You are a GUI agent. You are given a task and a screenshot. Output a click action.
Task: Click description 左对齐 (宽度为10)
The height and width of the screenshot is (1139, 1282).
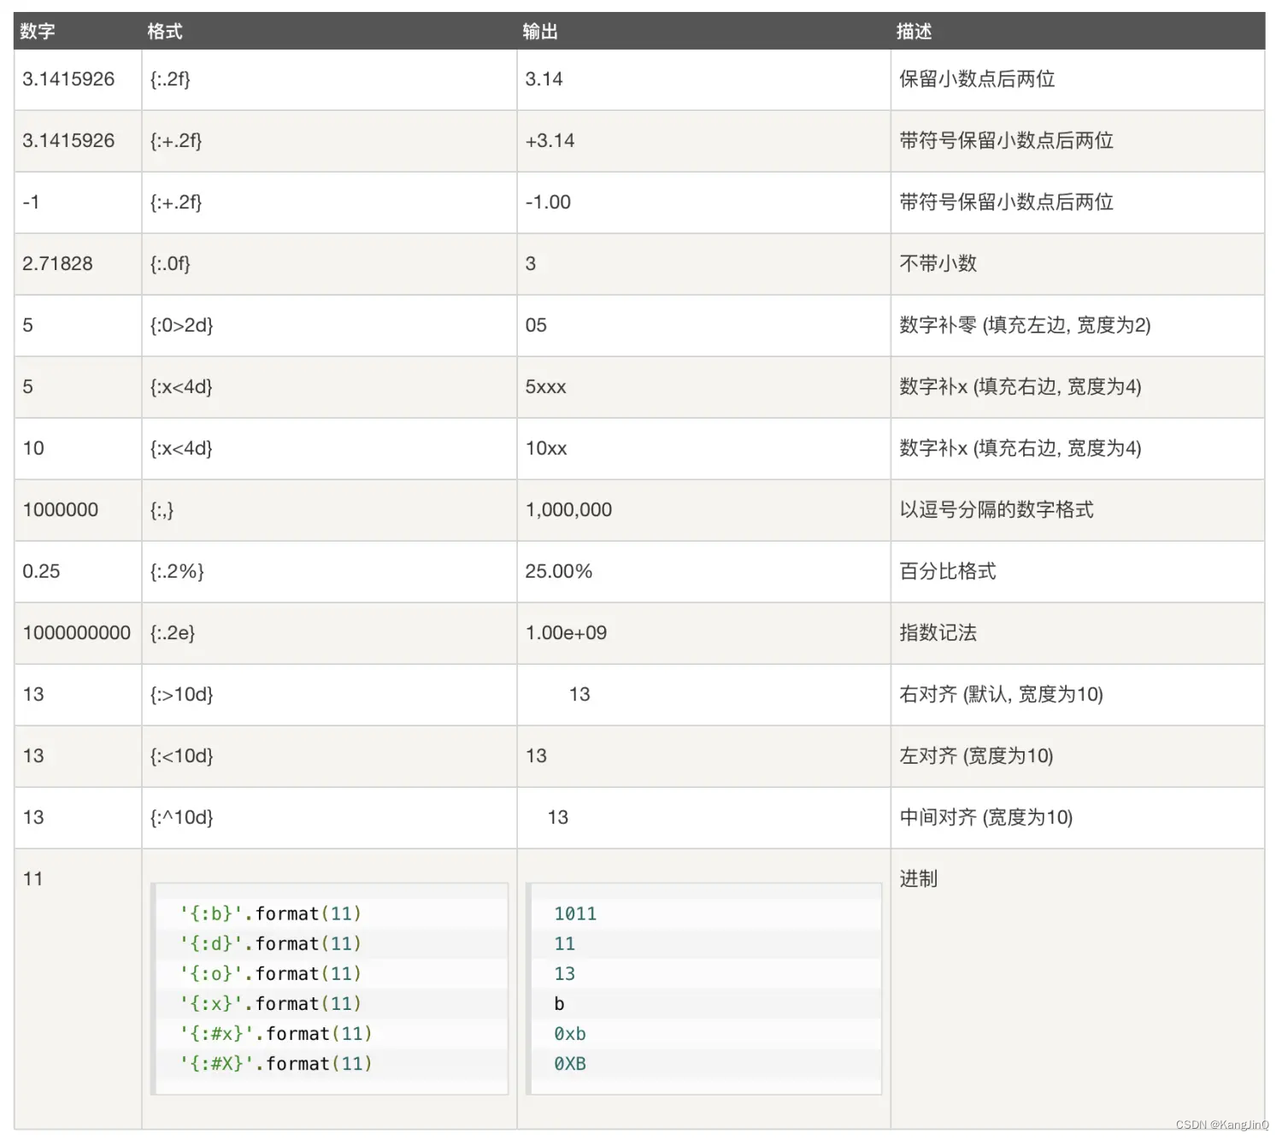pyautogui.click(x=976, y=756)
